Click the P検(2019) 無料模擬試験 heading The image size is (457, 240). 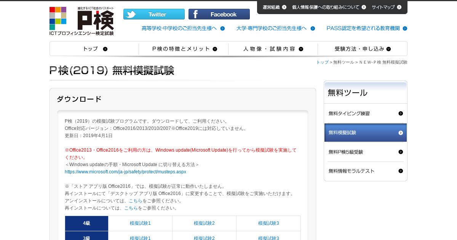pos(112,70)
